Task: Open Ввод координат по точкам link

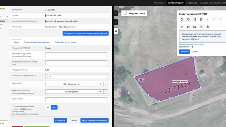Action: point(191,44)
